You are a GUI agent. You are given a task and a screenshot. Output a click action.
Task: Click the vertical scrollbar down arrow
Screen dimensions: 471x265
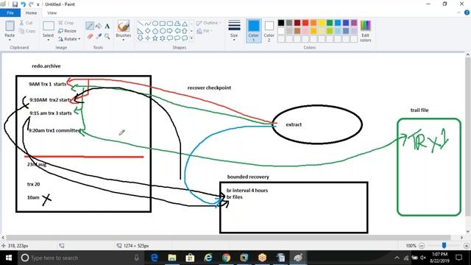pyautogui.click(x=468, y=231)
